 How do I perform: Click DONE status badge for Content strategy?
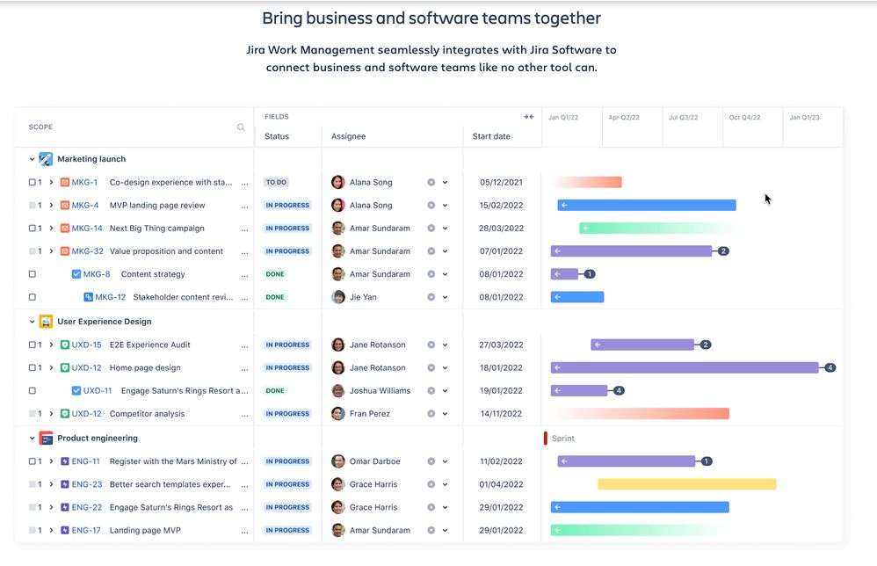click(x=275, y=274)
